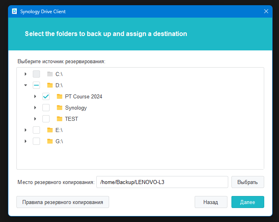
Task: Close the Synology Drive Client dialog
Action: click(266, 11)
